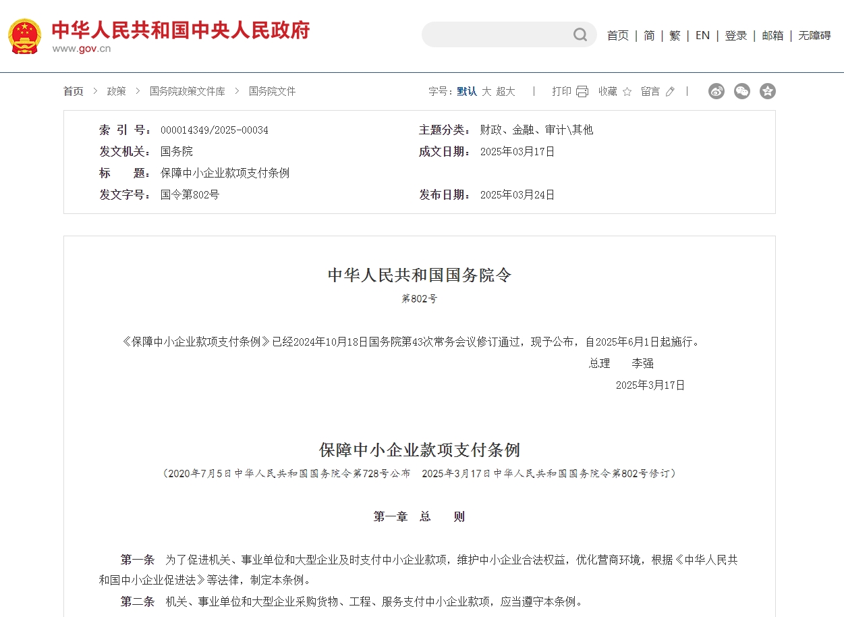Select the 超大 font size option
The height and width of the screenshot is (617, 844).
(x=506, y=92)
